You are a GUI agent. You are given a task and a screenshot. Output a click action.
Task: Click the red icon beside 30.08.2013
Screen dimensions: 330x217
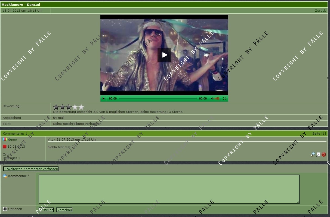click(x=5, y=147)
